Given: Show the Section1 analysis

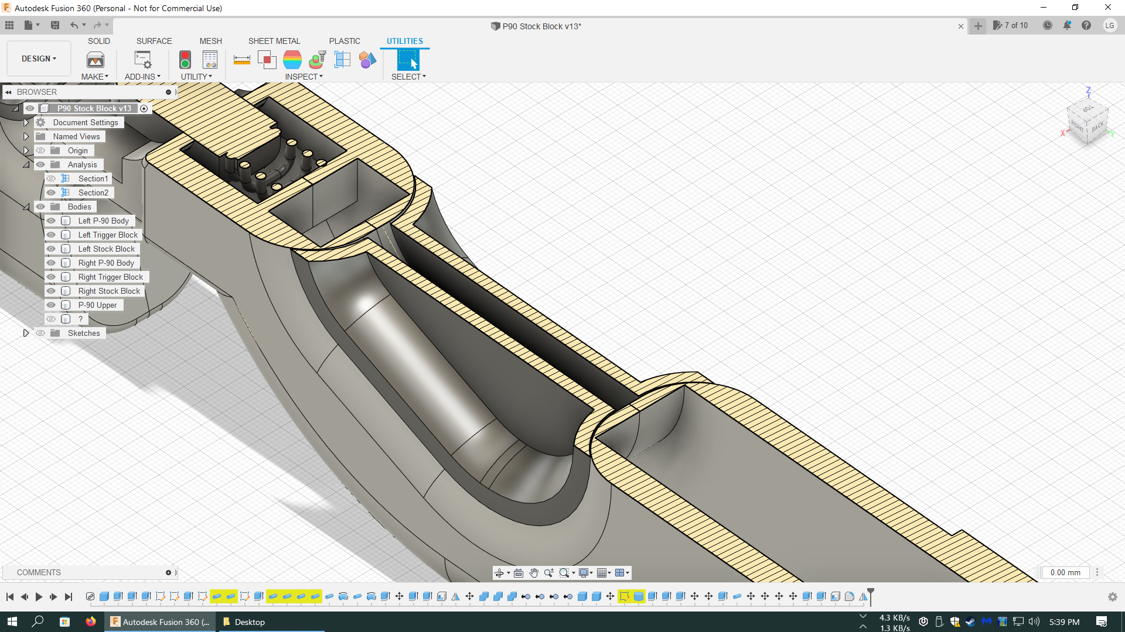Looking at the screenshot, I should tap(52, 178).
